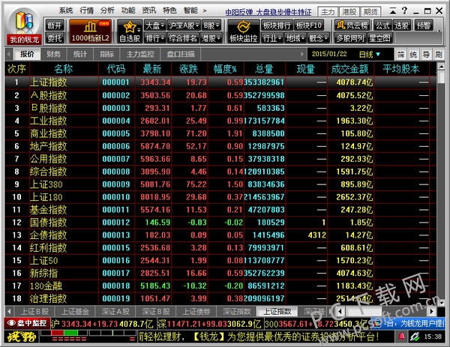
Task: Click the 星空图 button
Action: click(x=379, y=38)
